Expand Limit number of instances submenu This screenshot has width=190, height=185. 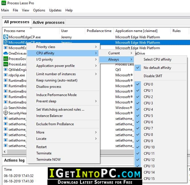coord(63,74)
